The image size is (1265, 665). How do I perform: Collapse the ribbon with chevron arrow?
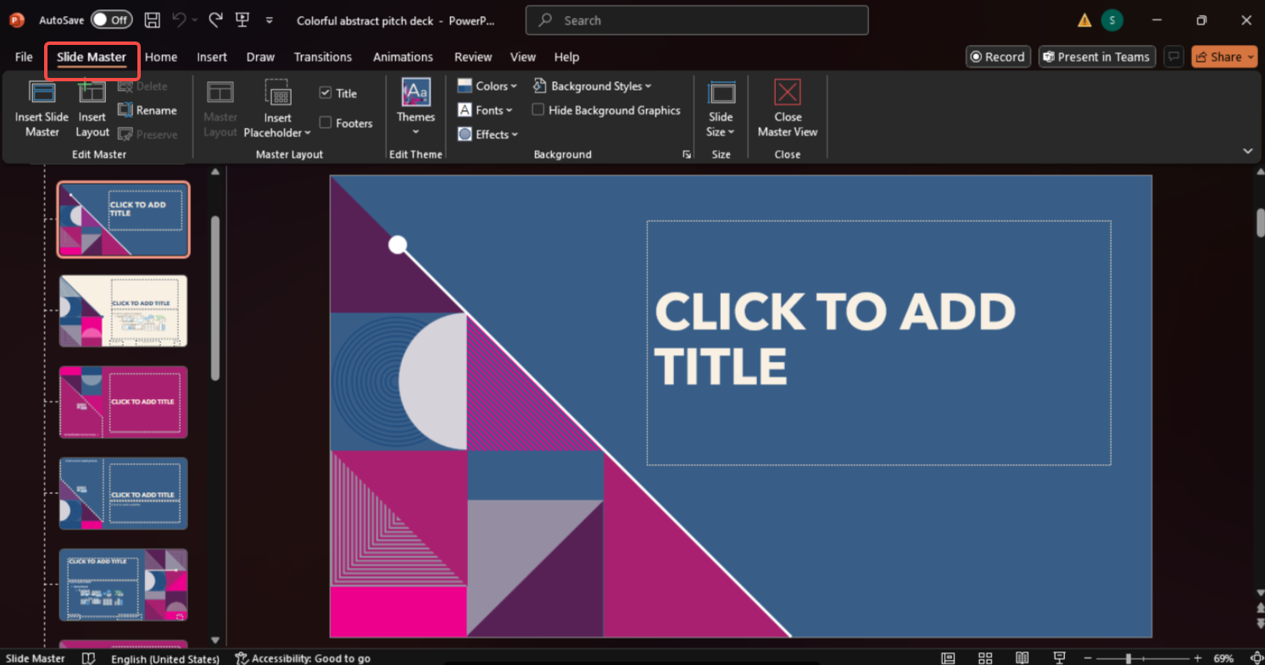coord(1248,151)
